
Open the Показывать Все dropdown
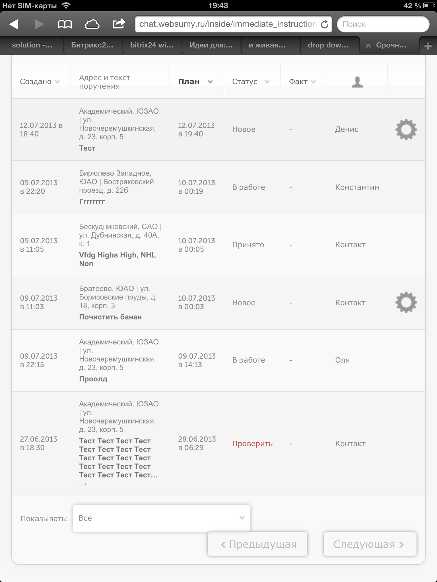[161, 518]
